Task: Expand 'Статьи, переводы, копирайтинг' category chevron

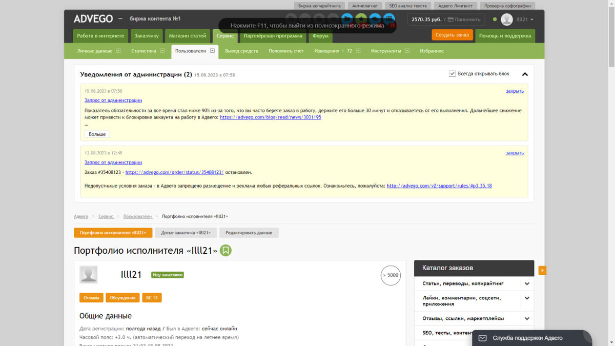Action: 527,283
